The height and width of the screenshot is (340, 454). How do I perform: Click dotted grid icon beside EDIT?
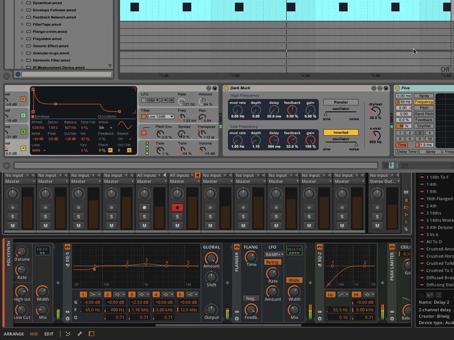68,334
